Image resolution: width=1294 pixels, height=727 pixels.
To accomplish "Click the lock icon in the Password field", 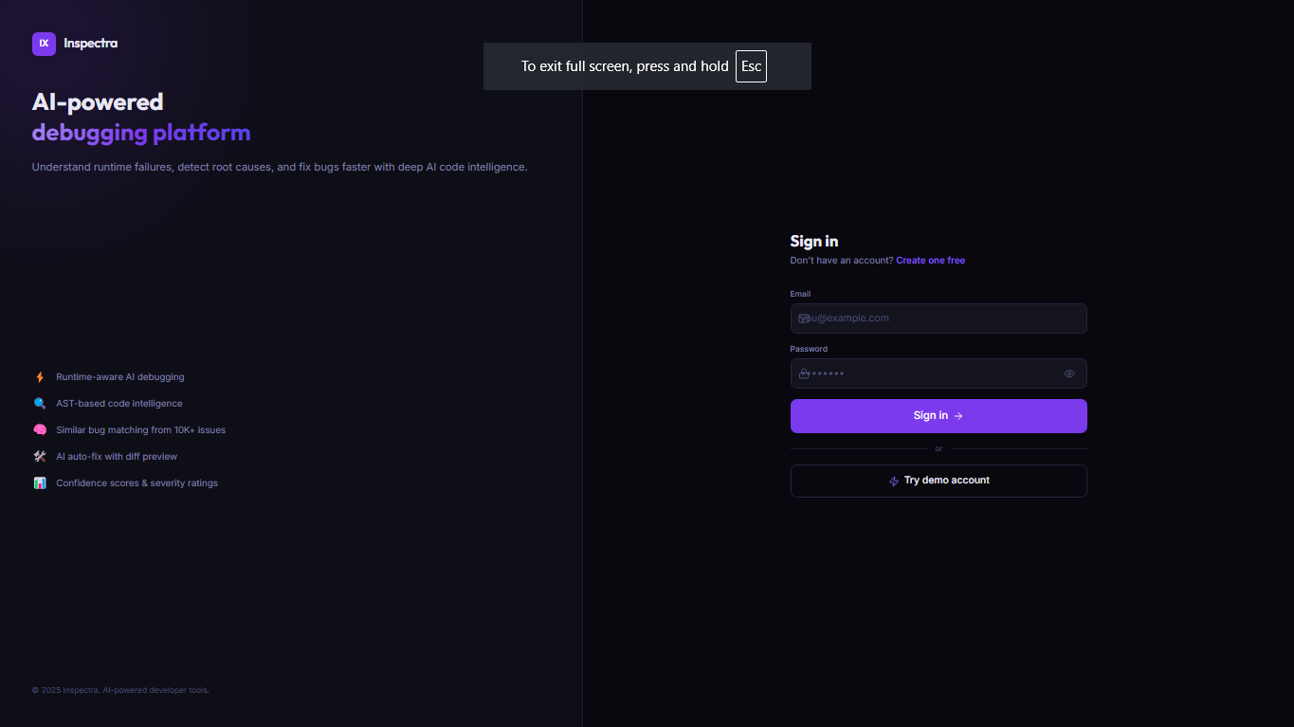I will (804, 373).
